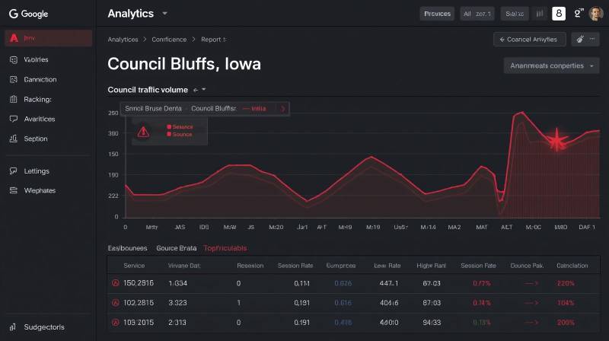This screenshot has width=609, height=341.
Task: Click the red warning triangle in legend
Action: pyautogui.click(x=142, y=132)
